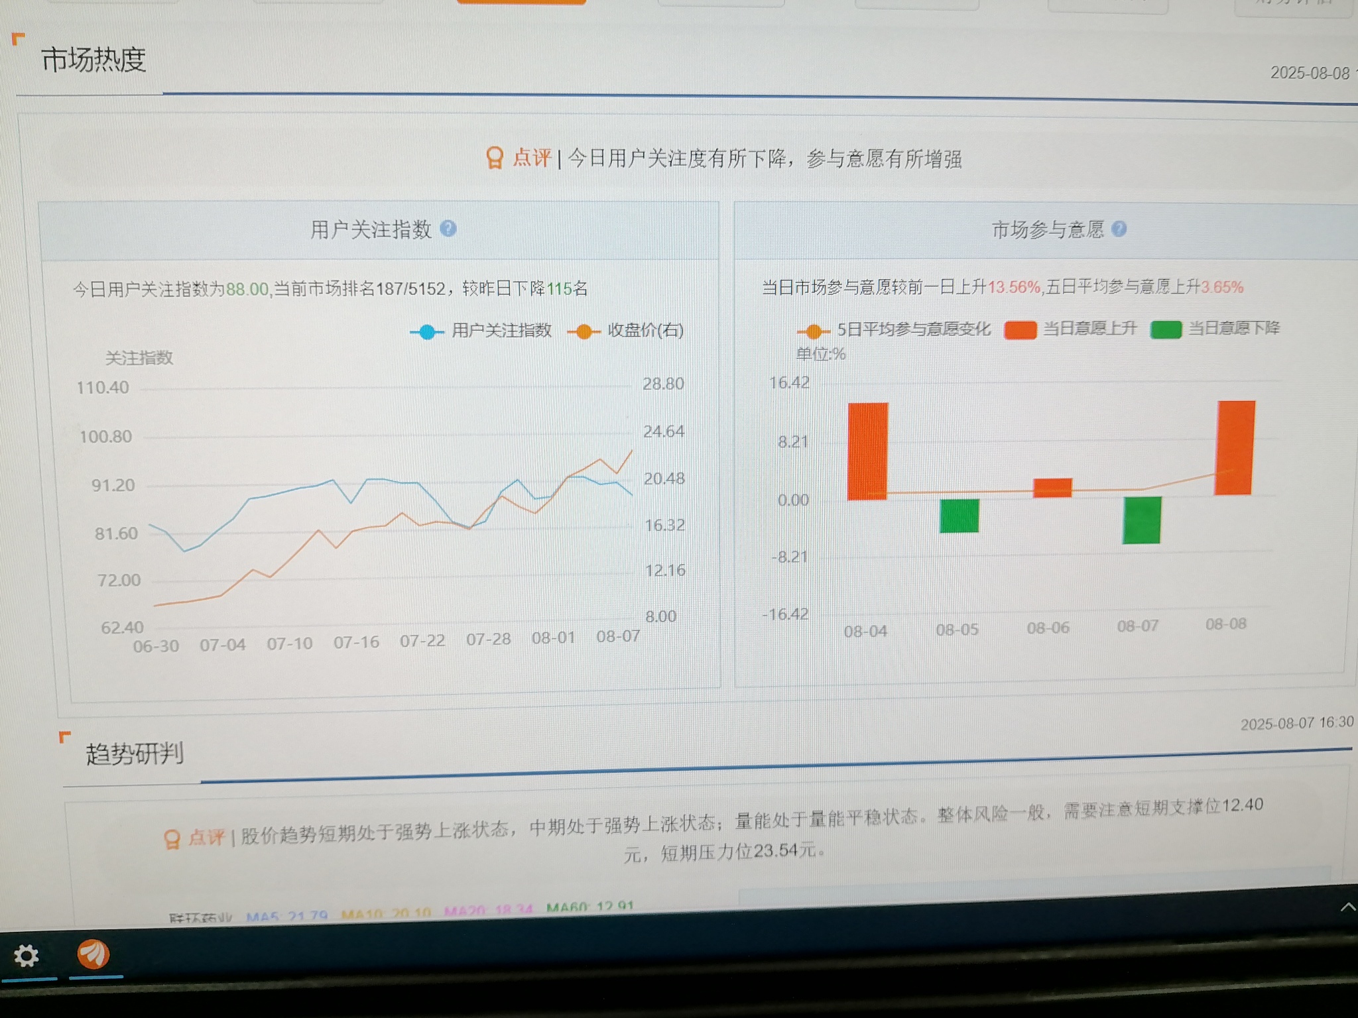Open the orange stock app taskbar icon
The image size is (1358, 1018).
93,954
